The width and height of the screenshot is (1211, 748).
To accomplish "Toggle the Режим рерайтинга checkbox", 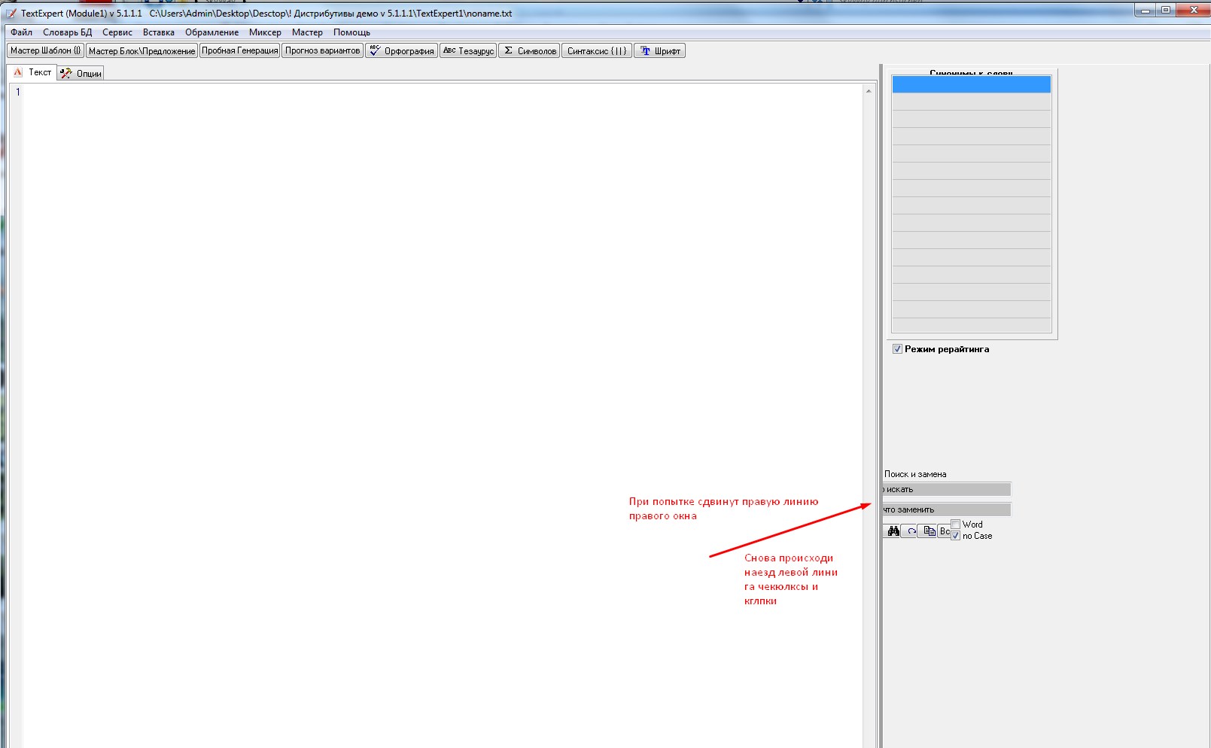I will tap(897, 349).
